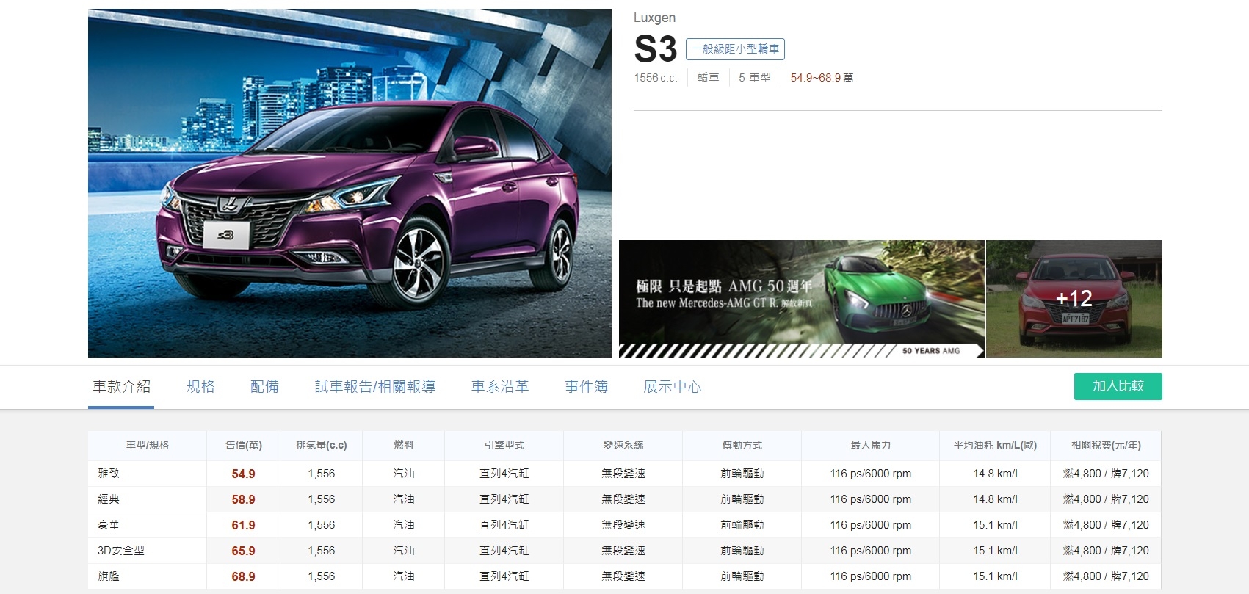Select the 經典 model row

[x=624, y=499]
